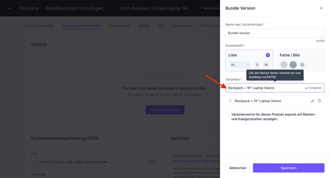Enable separate variant values checkbox
The width and height of the screenshot is (330, 178).
[x=227, y=114]
